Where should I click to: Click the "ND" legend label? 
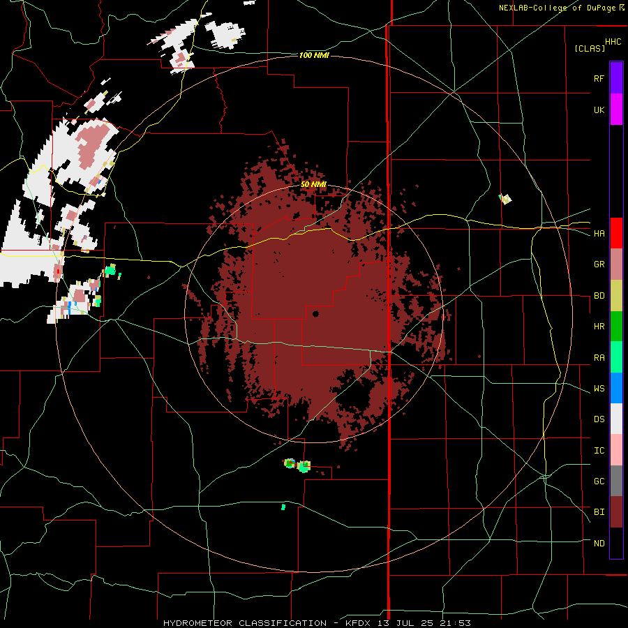[x=599, y=544]
